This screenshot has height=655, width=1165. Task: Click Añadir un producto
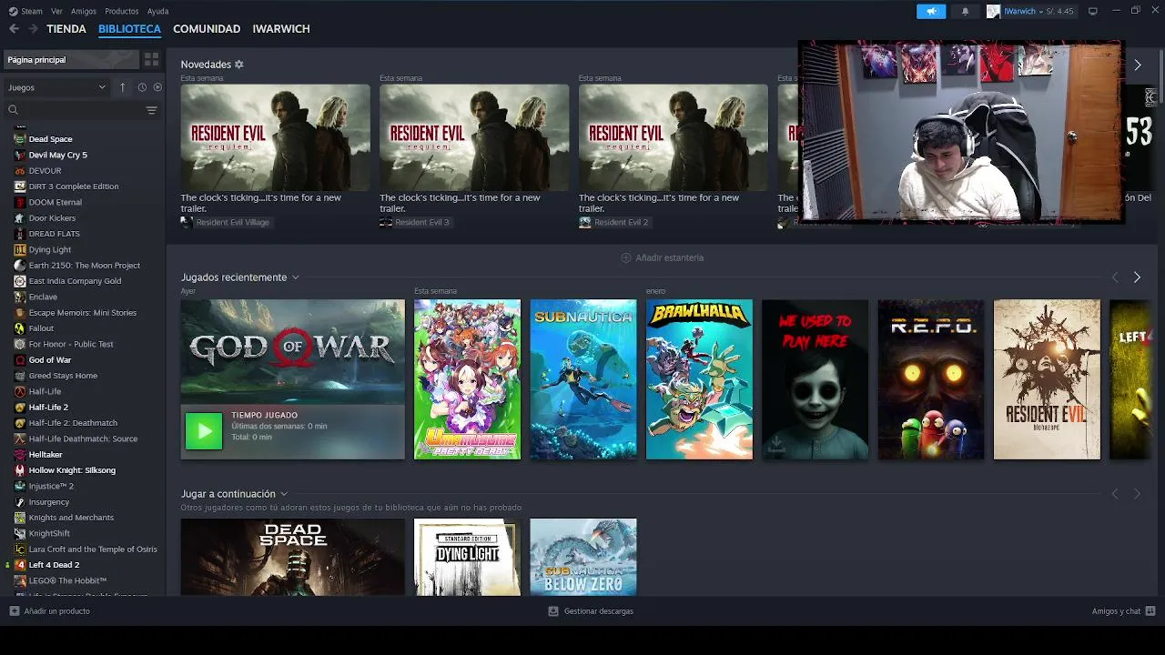pyautogui.click(x=50, y=611)
